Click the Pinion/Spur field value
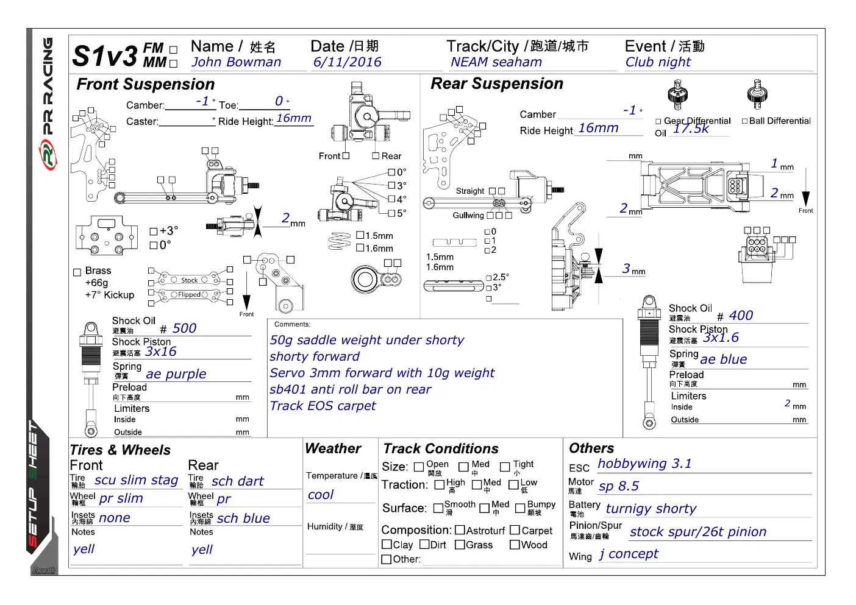Image resolution: width=856 pixels, height=605 pixels. [721, 532]
